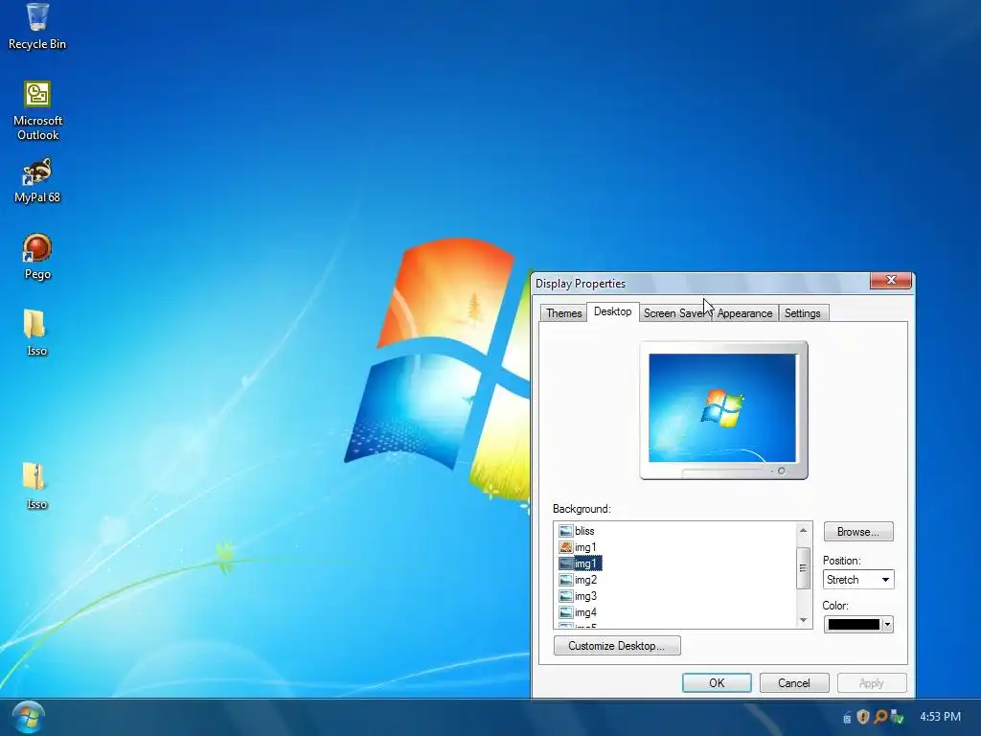Viewport: 981px width, 736px height.
Task: Go to the Settings tab
Action: point(802,313)
